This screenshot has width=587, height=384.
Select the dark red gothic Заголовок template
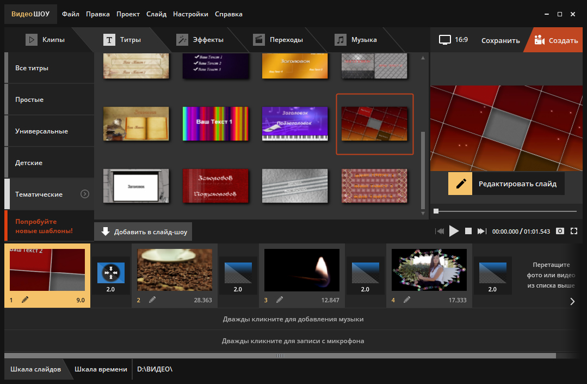coord(215,186)
